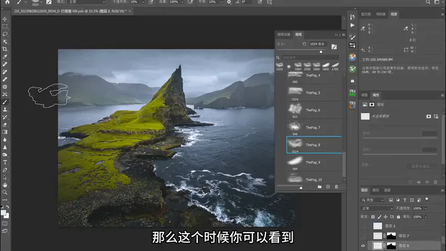
Task: Open flow 100% dropdown in options bar
Action: (x=182, y=2)
